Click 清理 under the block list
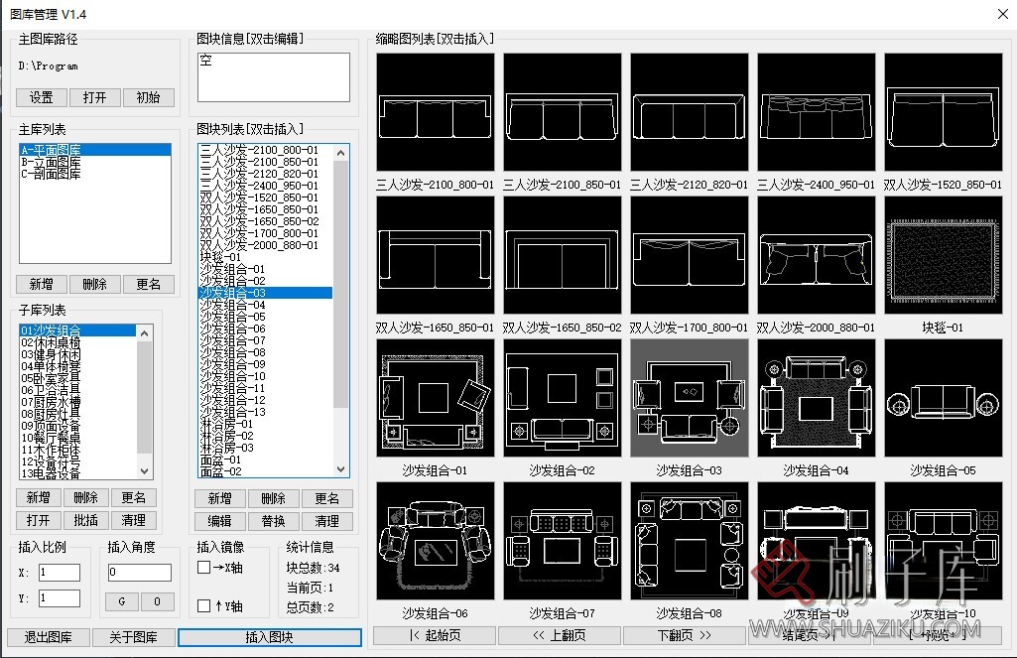 pos(328,521)
